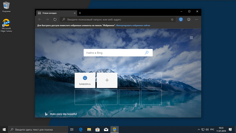
Task: Open the blue profile icon in the toolbar
Action: (181, 19)
